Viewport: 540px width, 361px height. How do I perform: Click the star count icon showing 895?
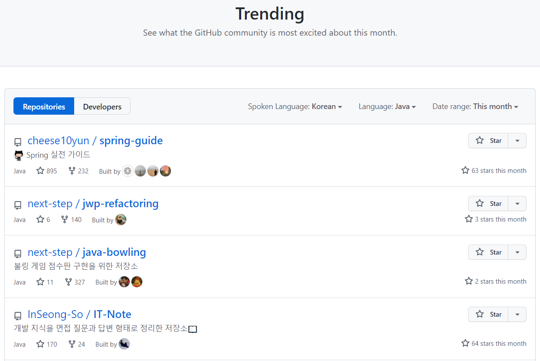click(x=40, y=171)
